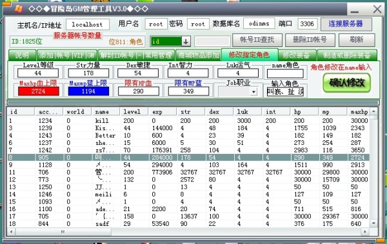Click the Str力量 field showing 178
Image resolution: width=387 pixels, height=244 pixels.
(88, 73)
